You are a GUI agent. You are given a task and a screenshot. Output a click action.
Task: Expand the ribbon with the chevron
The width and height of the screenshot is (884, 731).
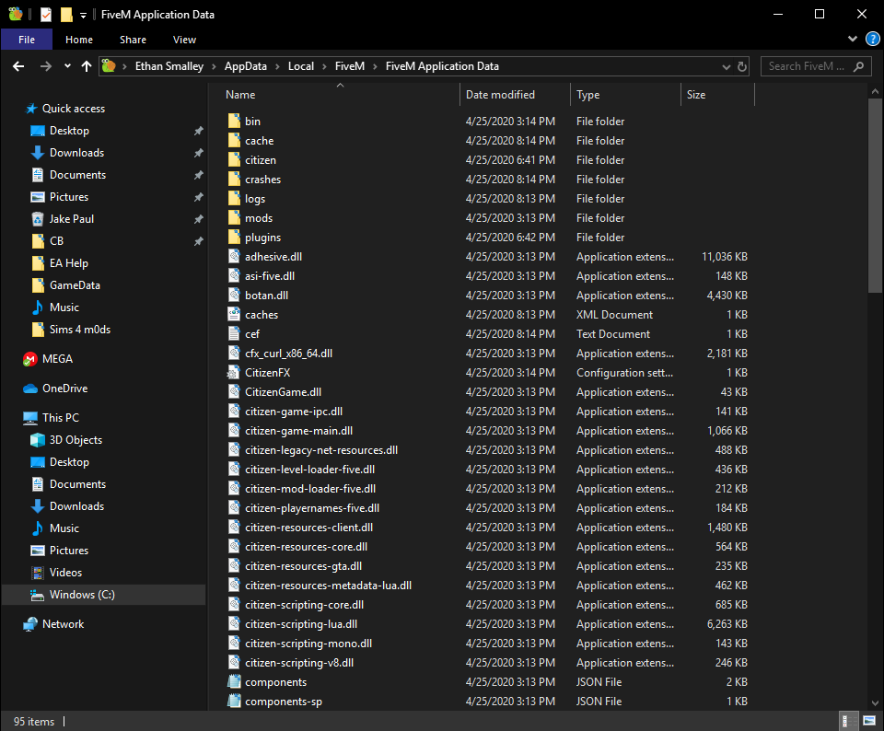[x=853, y=39]
